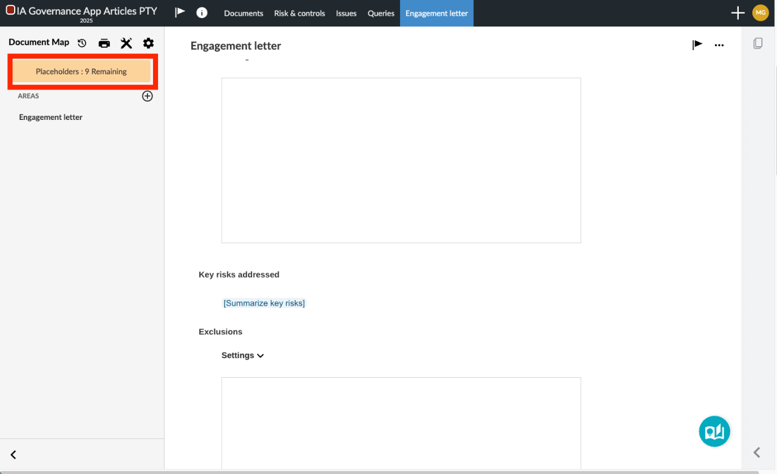Select the Queries tab
This screenshot has width=777, height=474.
(381, 14)
